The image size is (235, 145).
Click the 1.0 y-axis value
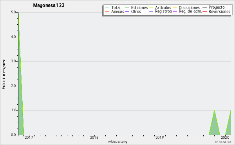(13, 110)
